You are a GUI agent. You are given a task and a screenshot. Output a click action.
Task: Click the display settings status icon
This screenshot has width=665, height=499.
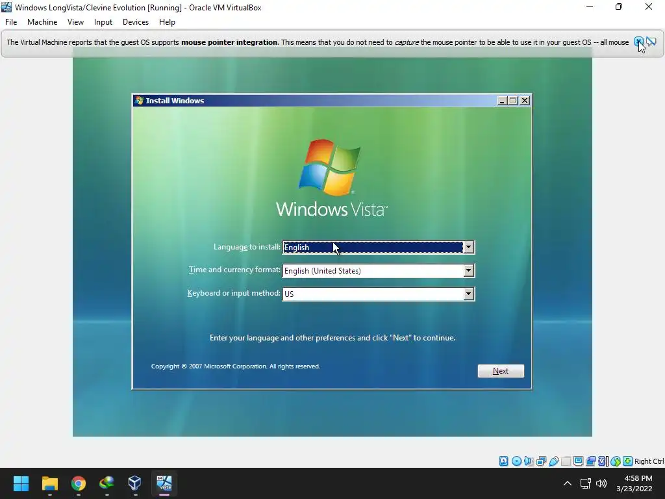pyautogui.click(x=578, y=461)
